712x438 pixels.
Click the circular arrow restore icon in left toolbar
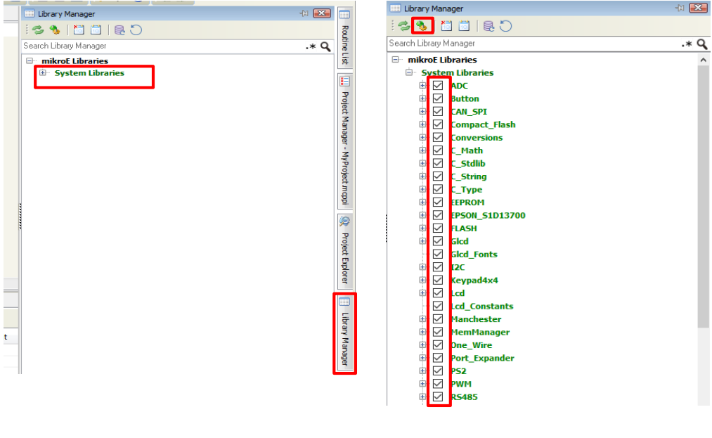click(x=136, y=30)
